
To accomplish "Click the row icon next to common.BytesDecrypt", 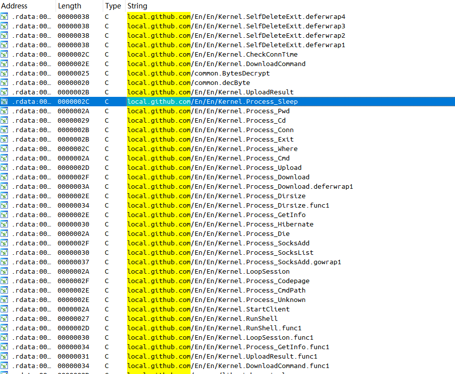I will 4,74.
